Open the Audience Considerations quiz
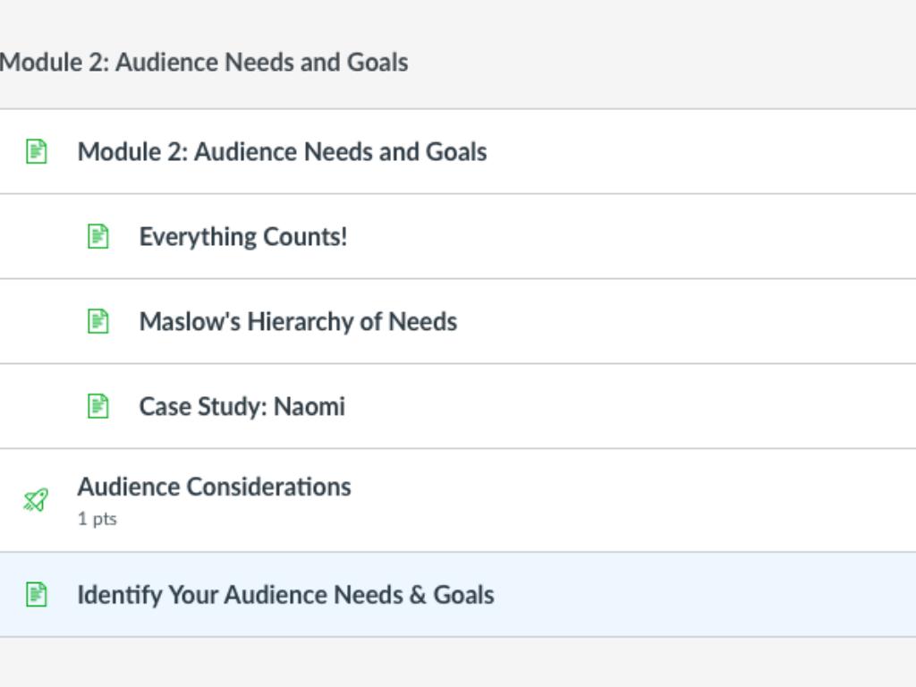The width and height of the screenshot is (916, 687). tap(214, 487)
